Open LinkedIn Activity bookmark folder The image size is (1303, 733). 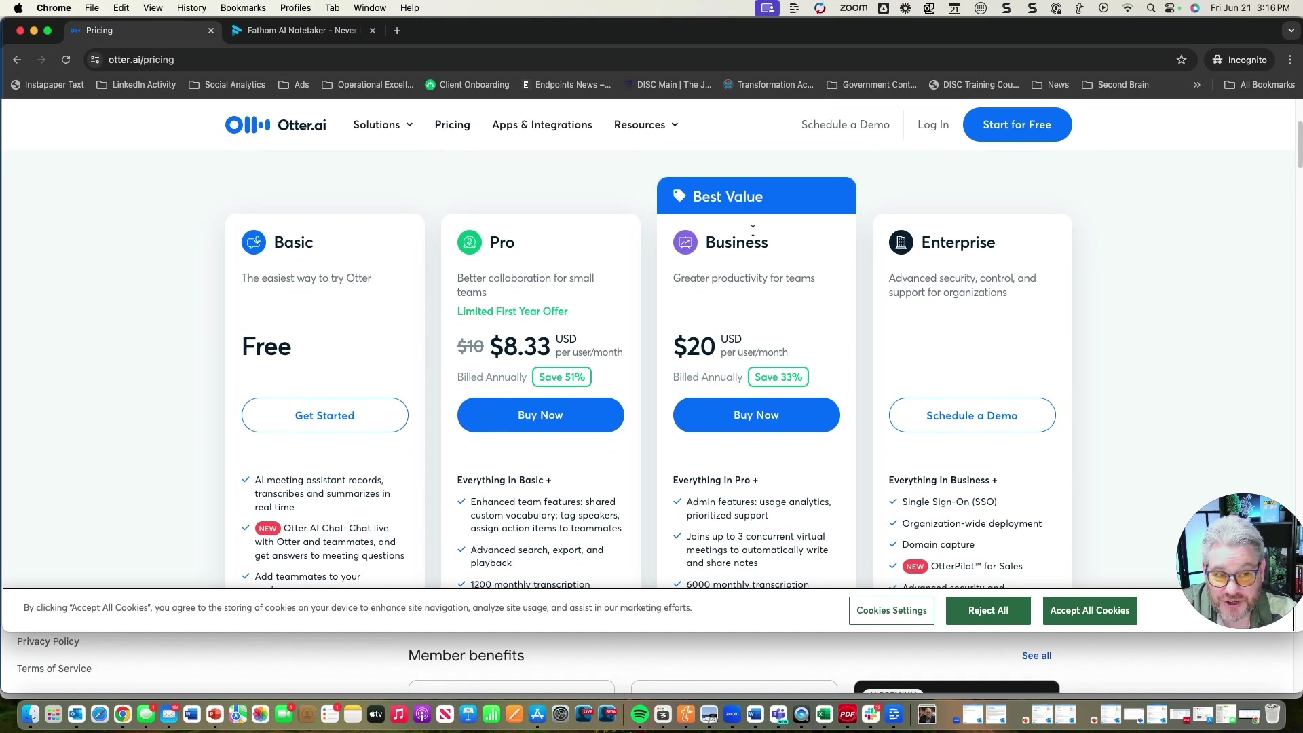click(x=136, y=85)
